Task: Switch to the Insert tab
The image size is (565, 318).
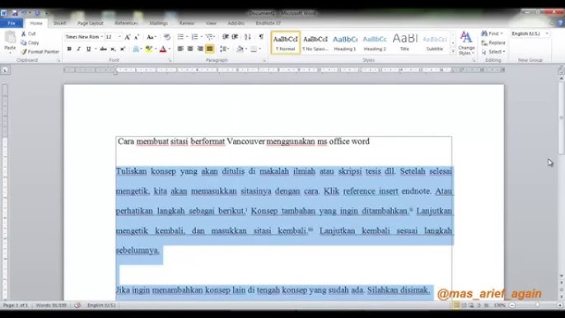Action: pyautogui.click(x=60, y=23)
